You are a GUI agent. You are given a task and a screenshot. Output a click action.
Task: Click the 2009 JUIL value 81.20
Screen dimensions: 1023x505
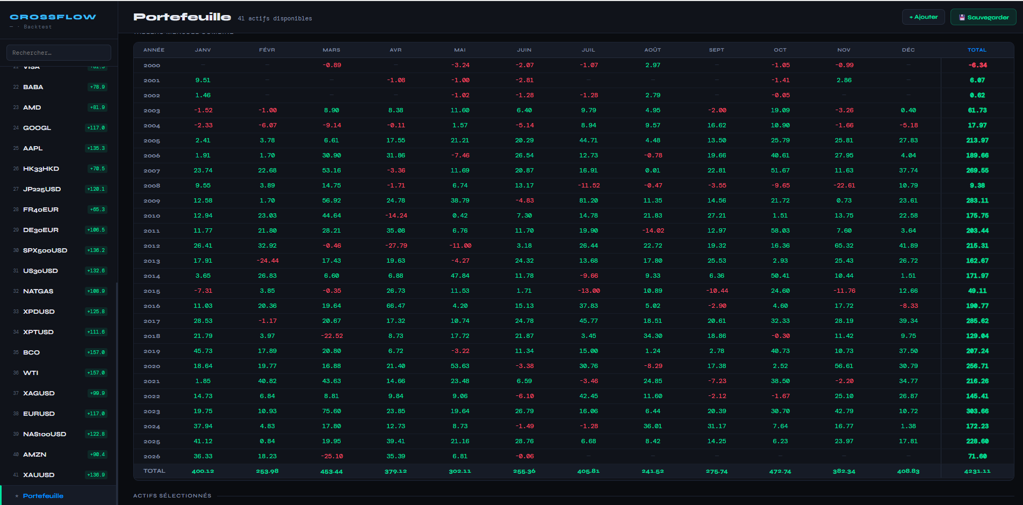588,200
